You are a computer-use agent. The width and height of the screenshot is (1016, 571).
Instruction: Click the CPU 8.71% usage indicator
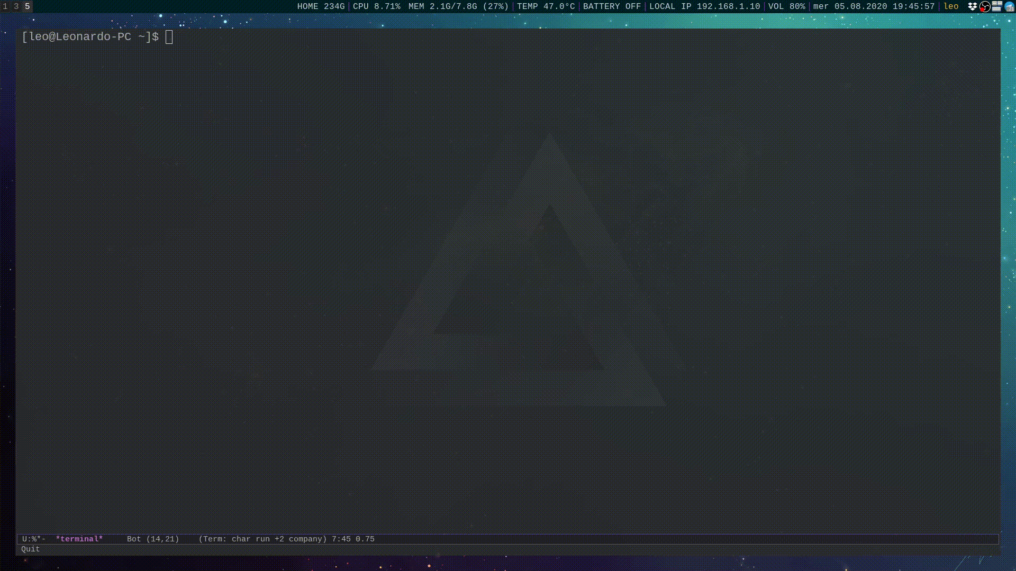376,6
